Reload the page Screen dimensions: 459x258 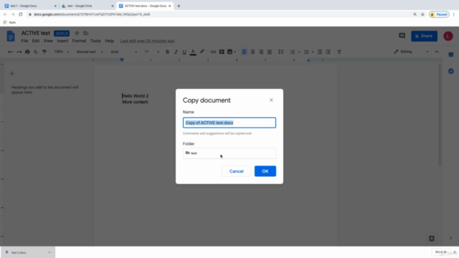(21, 14)
